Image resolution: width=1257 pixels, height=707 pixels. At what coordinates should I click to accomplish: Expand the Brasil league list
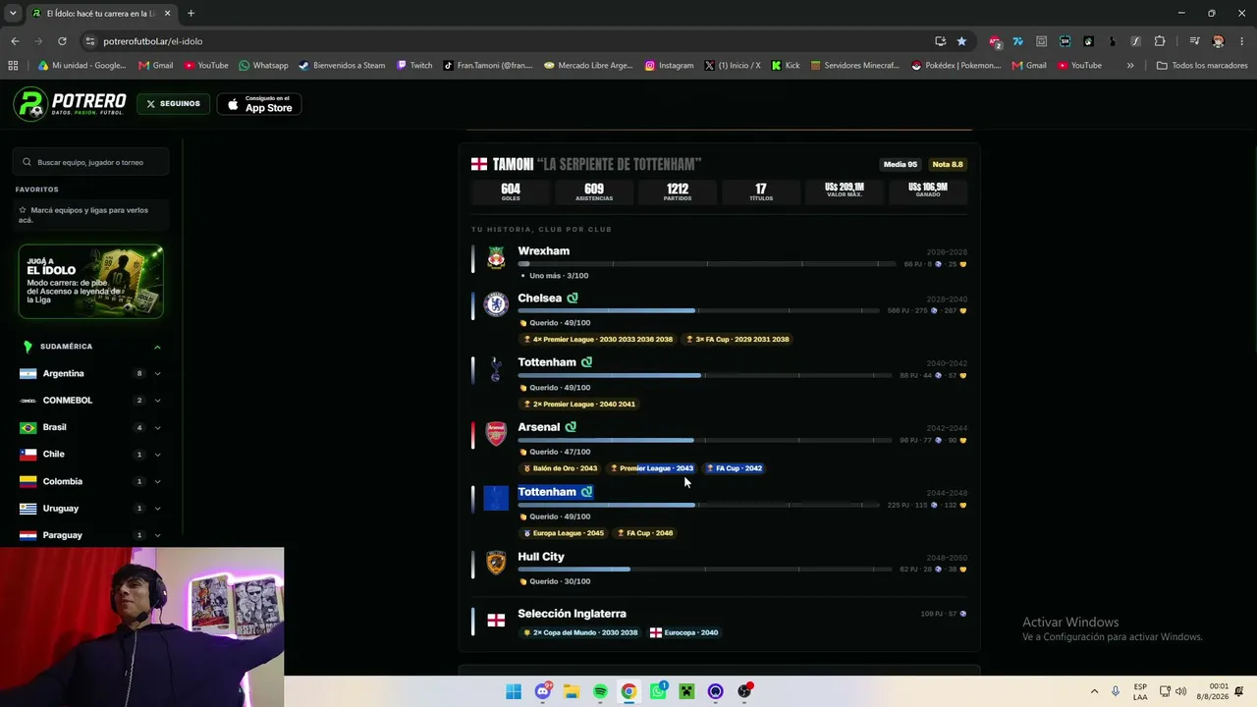(x=157, y=428)
